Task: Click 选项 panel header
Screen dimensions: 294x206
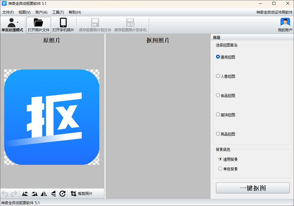Action: coord(252,37)
